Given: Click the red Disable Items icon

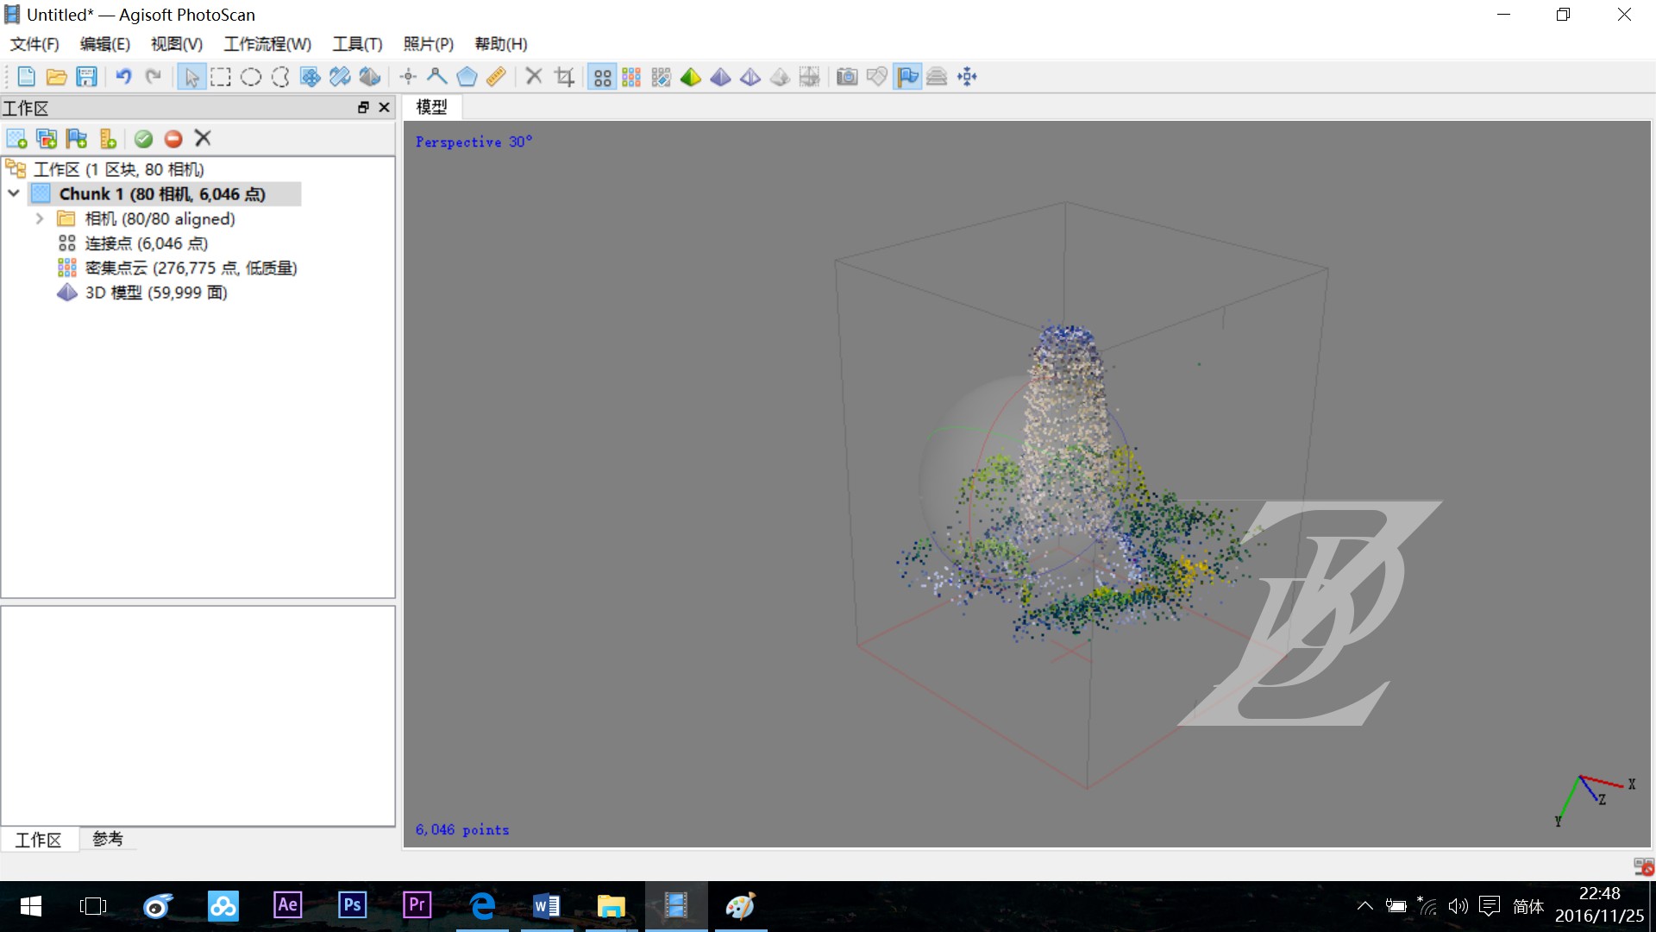Looking at the screenshot, I should tap(173, 139).
